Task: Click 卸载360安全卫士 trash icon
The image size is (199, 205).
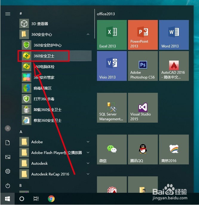Action: click(x=27, y=110)
